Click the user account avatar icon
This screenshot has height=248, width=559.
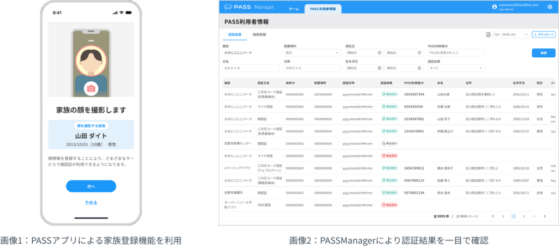click(x=494, y=7)
